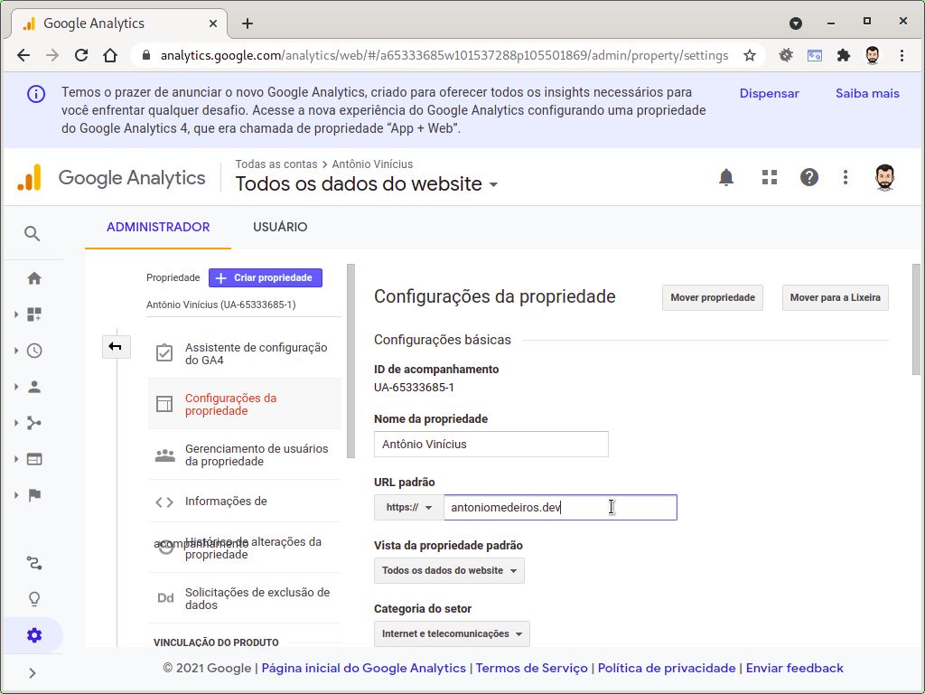Click the browser back arrow
This screenshot has width=925, height=694.
(23, 55)
